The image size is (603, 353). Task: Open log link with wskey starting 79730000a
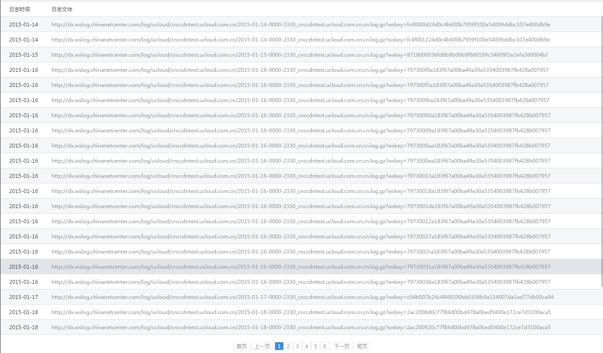(301, 116)
